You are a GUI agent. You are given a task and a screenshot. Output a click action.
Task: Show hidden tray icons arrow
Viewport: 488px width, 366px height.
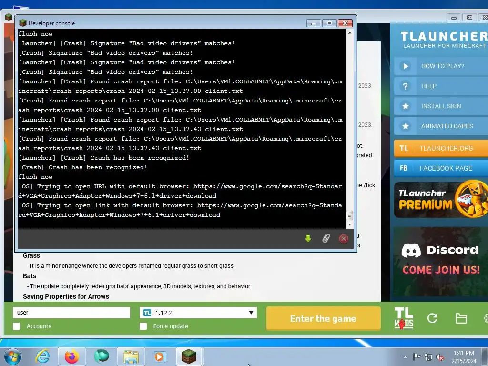405,357
